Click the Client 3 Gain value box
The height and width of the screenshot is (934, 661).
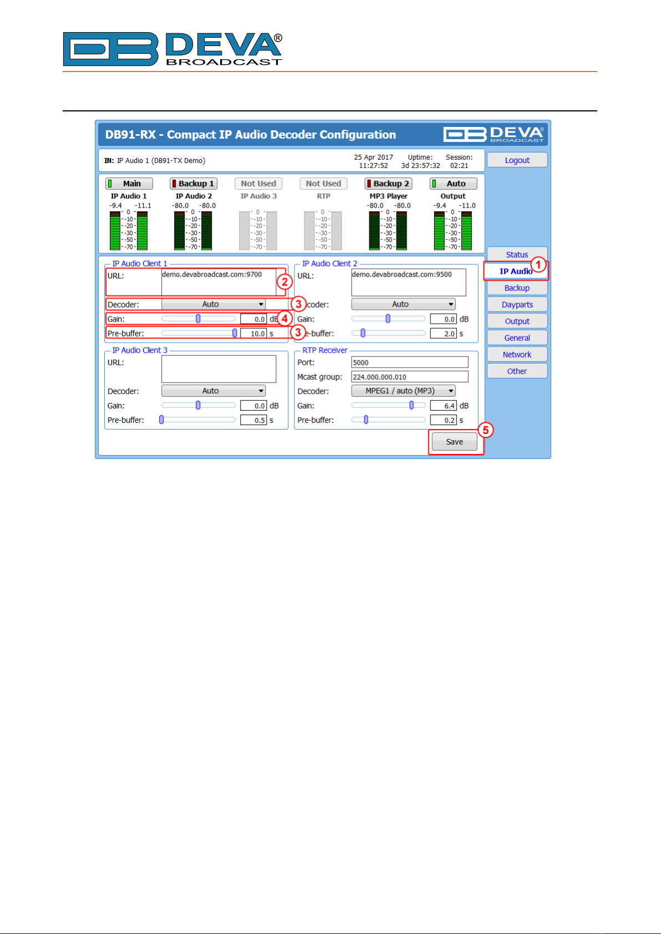pos(253,406)
